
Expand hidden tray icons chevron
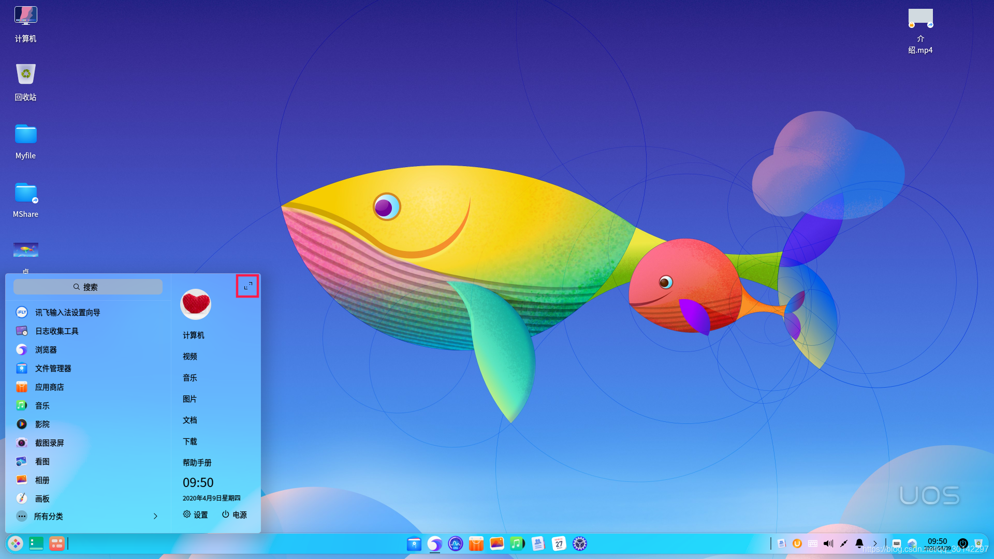click(875, 543)
